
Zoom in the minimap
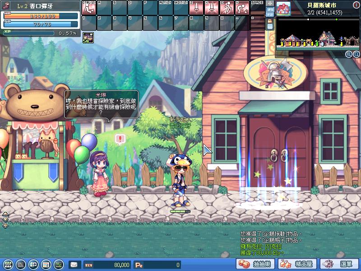click(349, 54)
